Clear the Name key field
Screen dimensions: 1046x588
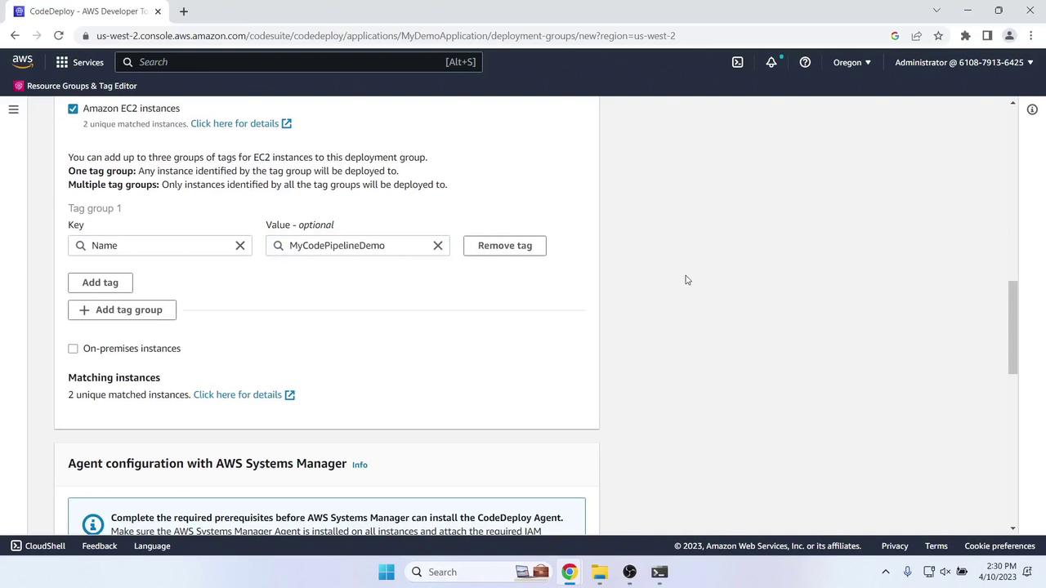click(x=240, y=246)
